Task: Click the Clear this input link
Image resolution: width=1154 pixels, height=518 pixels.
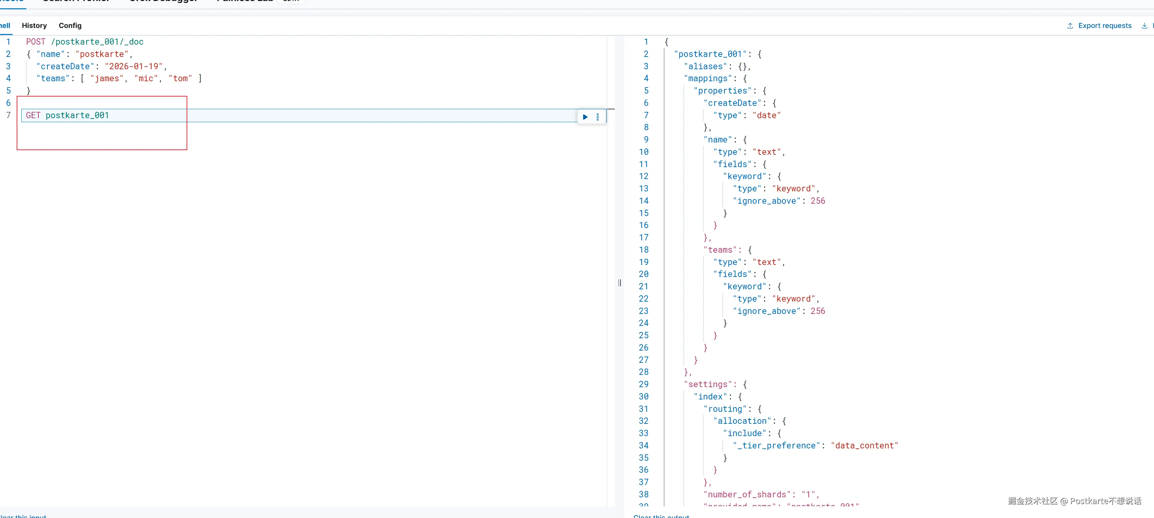Action: pyautogui.click(x=23, y=516)
